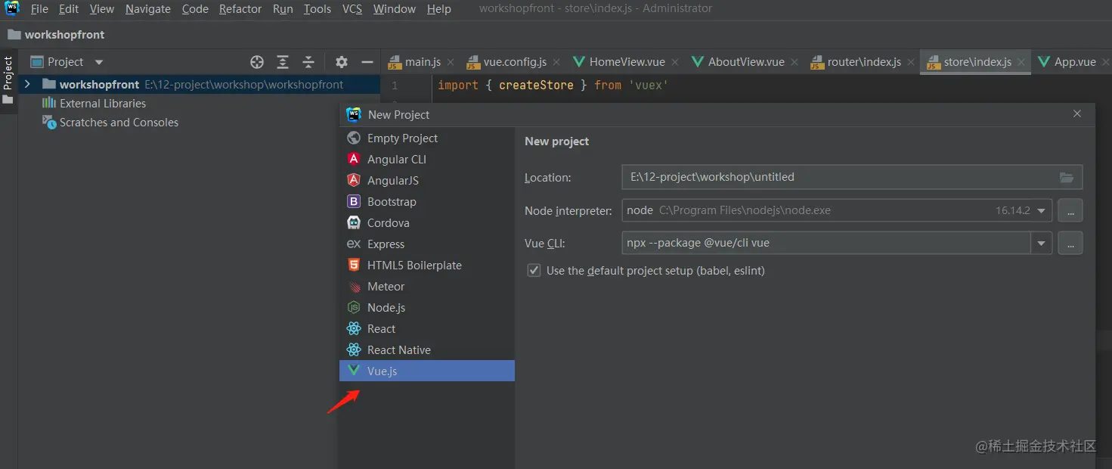1112x469 pixels.
Task: Select Node.js project template
Action: tap(426, 308)
